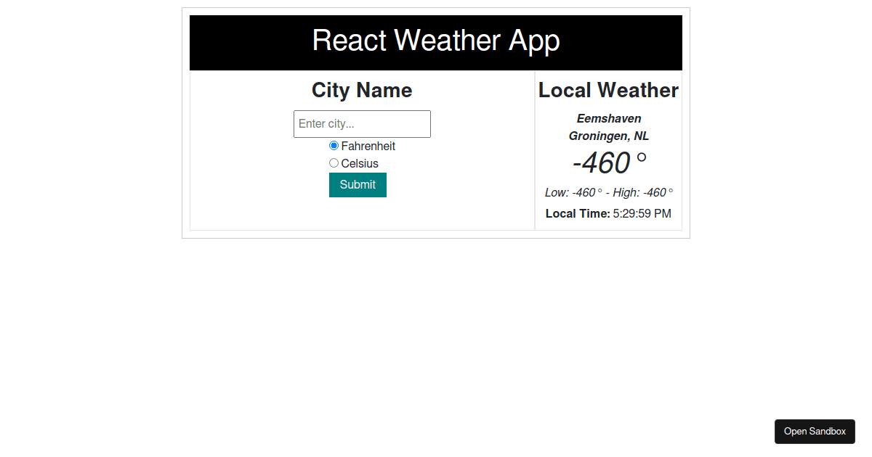
Task: Click the Eemshaven city label
Action: pos(608,118)
